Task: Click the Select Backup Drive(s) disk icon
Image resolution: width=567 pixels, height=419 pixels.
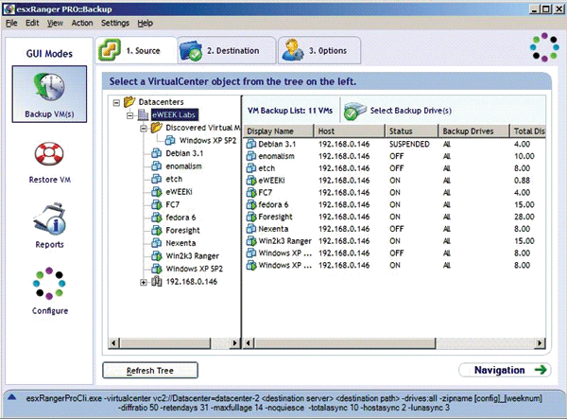Action: click(355, 111)
